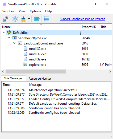Click timestamp 13:21:58.874

16,90
